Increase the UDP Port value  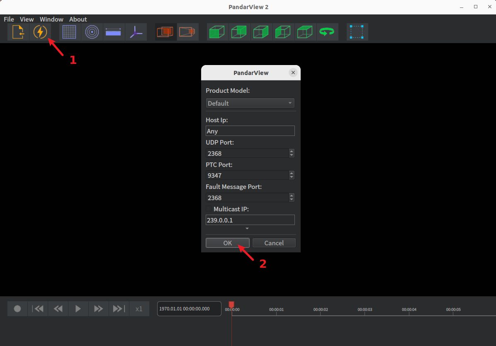pyautogui.click(x=291, y=151)
